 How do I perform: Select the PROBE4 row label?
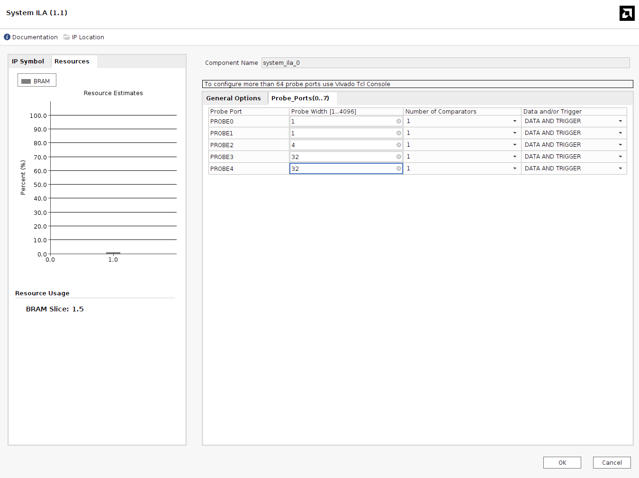(222, 169)
